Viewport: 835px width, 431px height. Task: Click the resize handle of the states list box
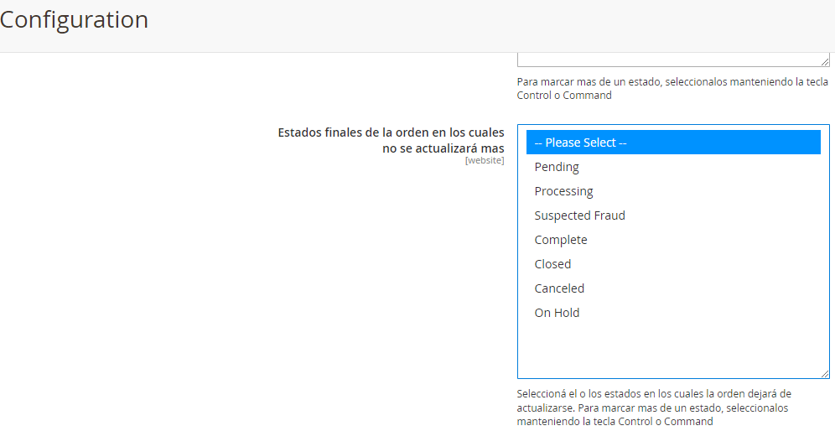825,374
